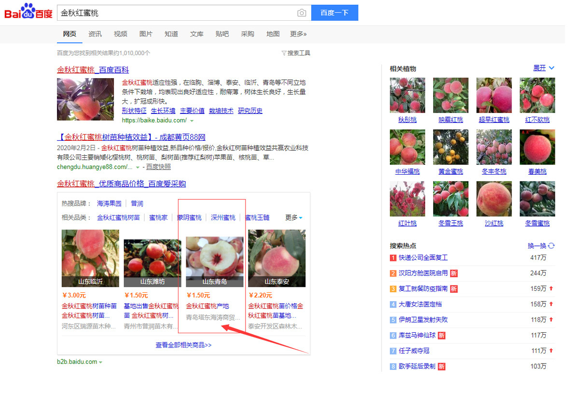Screen dimensions: 579x407
Task: Open the 冬雪王桃 plant thumbnail
Action: [451, 199]
